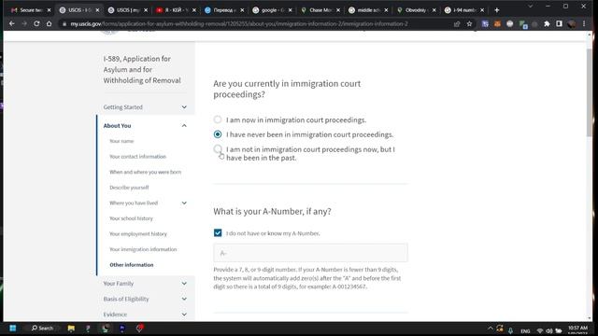
Task: Open the Windows Start menu
Action: [x=12, y=328]
